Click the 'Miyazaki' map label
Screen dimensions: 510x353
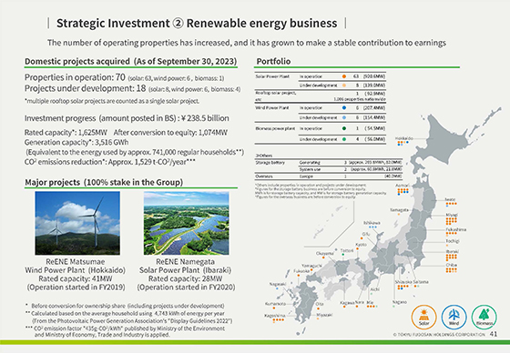click(x=324, y=315)
